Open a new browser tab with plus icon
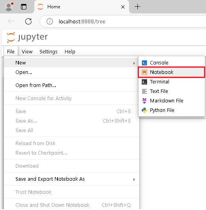The height and width of the screenshot is (210, 206). point(137,7)
